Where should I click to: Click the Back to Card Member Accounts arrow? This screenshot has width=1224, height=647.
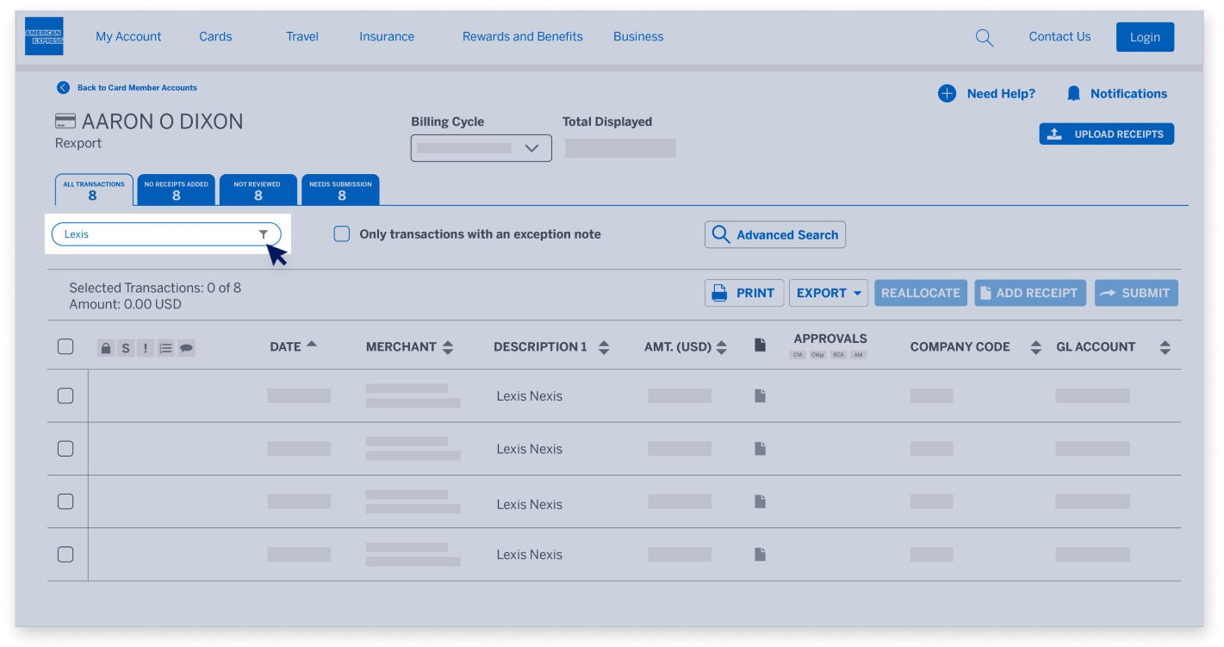63,88
